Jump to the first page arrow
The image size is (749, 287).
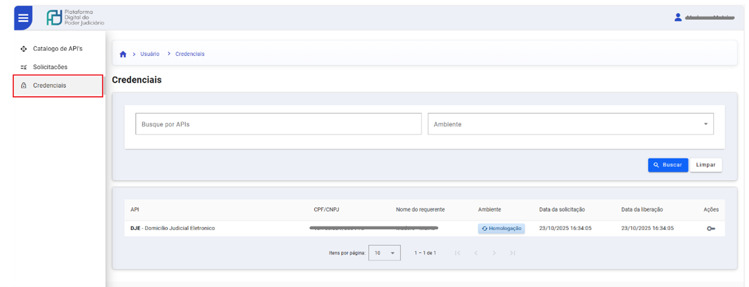(x=457, y=253)
